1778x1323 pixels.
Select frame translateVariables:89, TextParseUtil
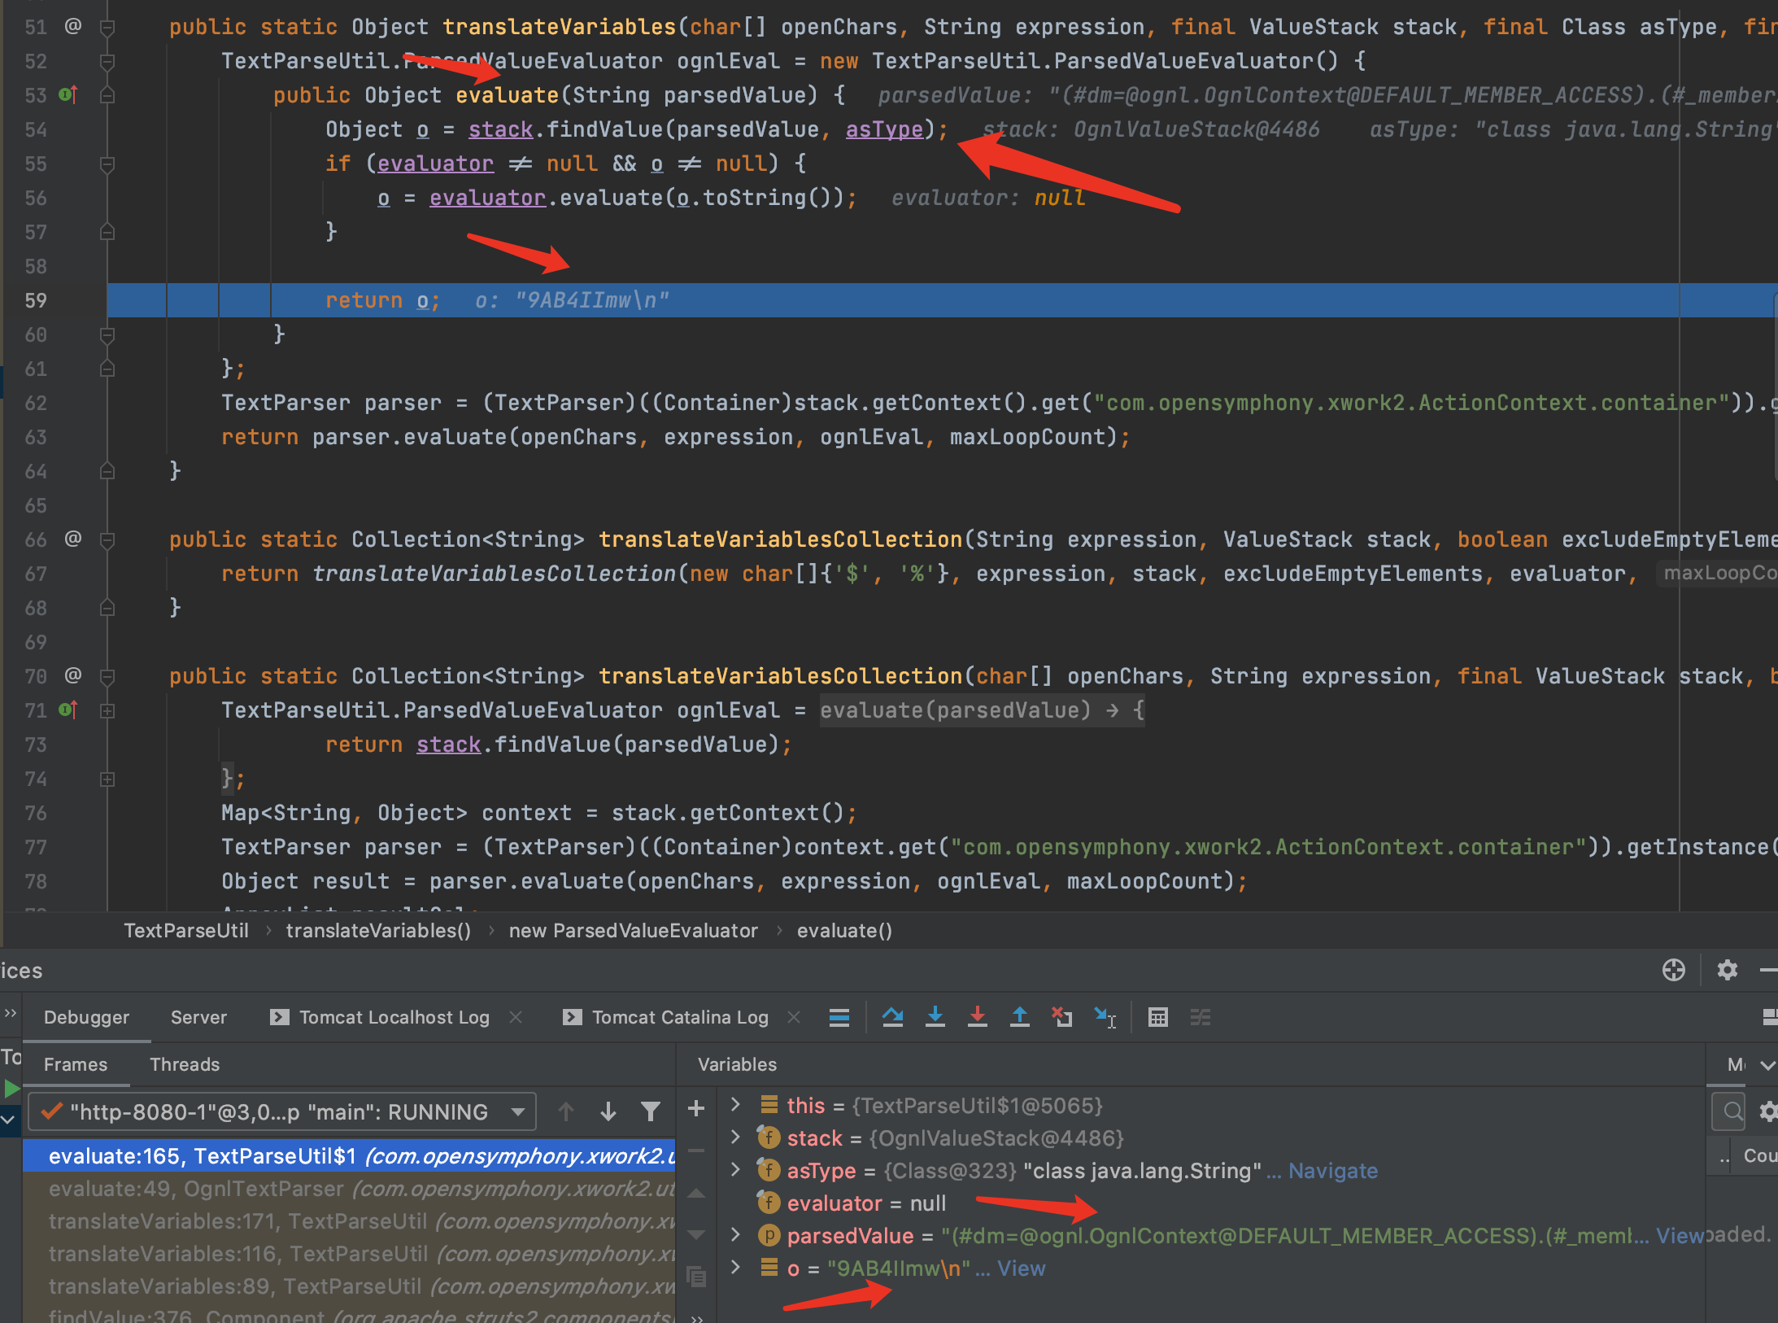[x=350, y=1286]
